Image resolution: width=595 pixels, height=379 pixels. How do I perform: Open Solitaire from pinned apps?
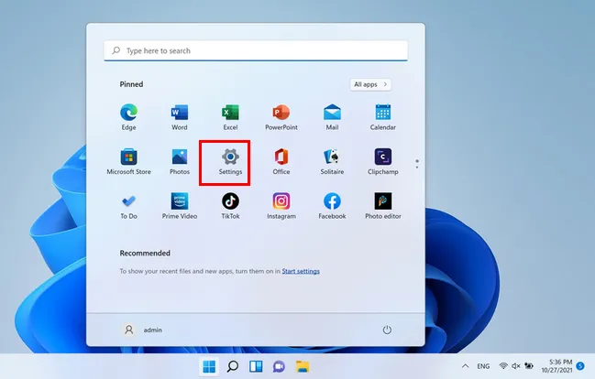(x=332, y=161)
